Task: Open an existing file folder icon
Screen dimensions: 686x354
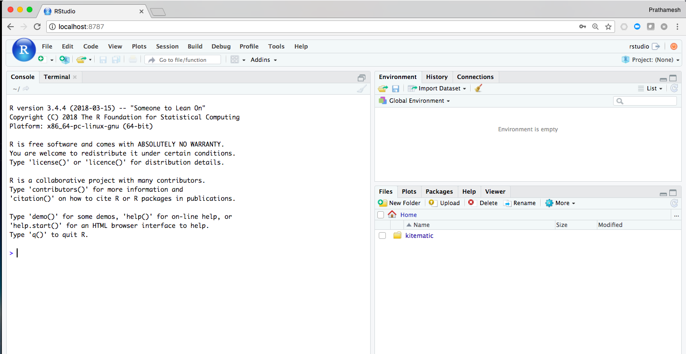Action: coord(81,59)
